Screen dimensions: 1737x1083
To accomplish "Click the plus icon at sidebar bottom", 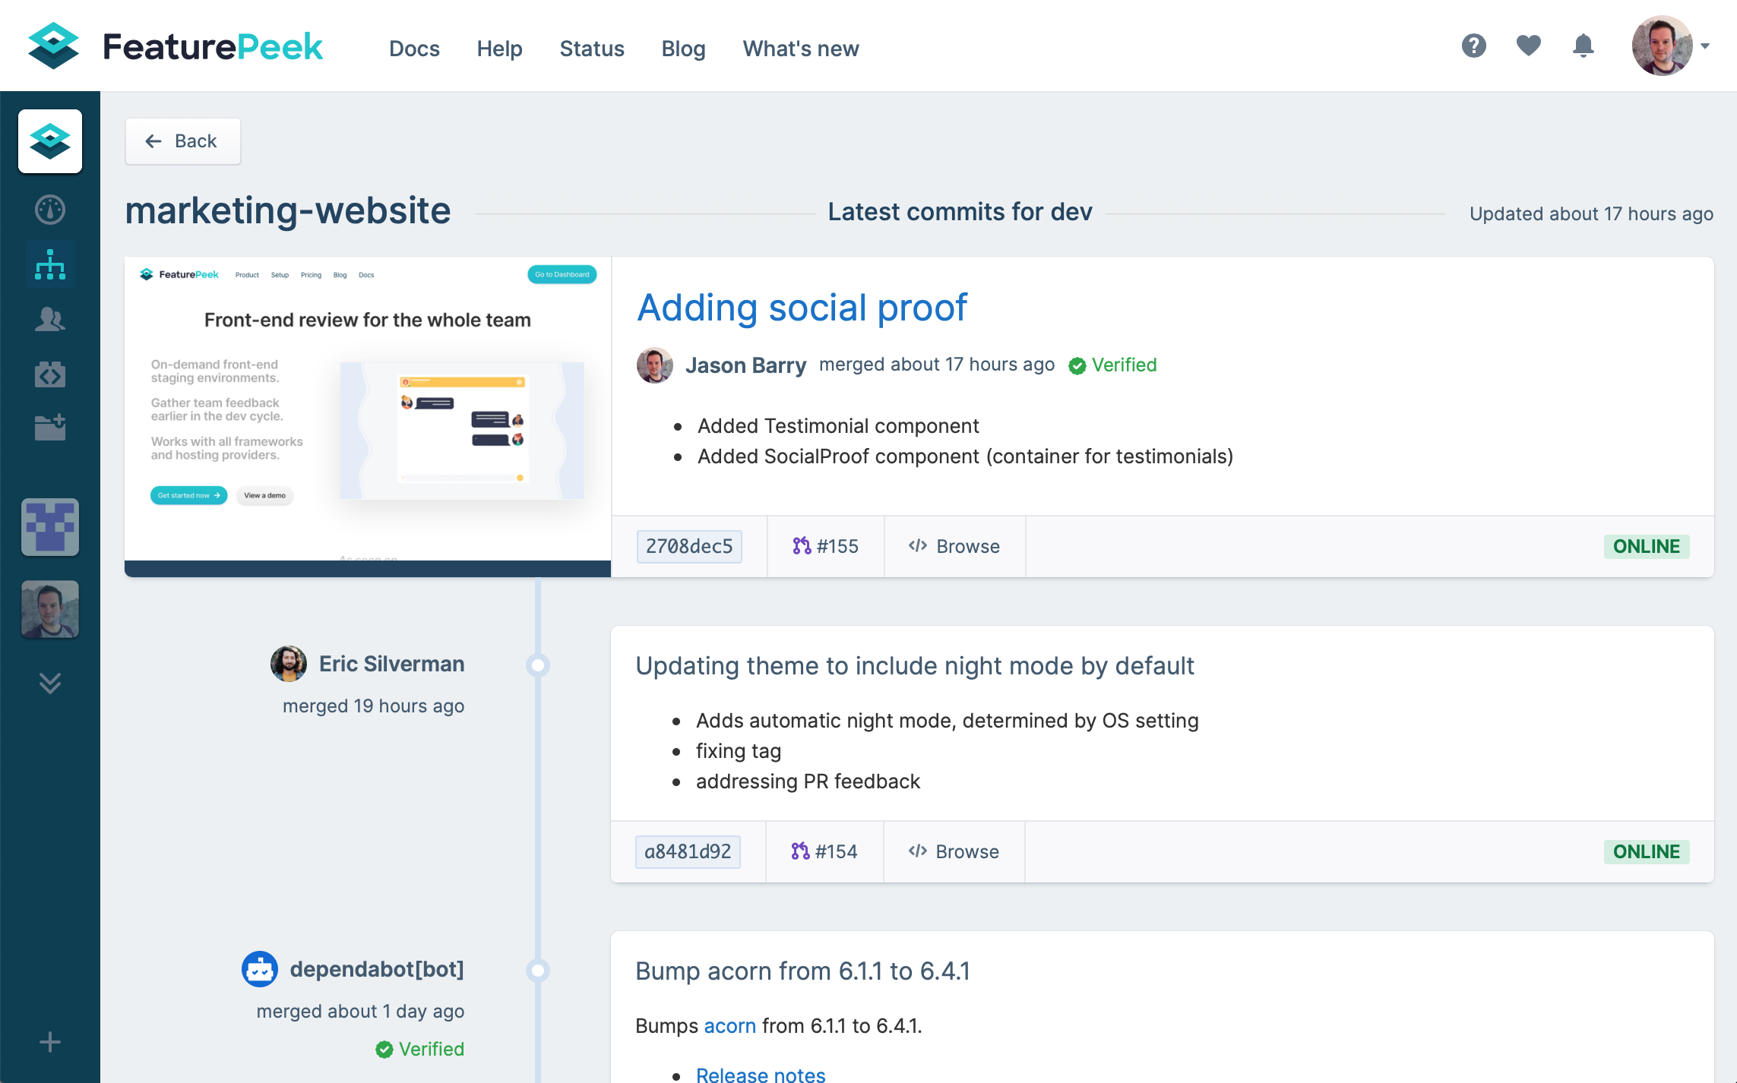I will (x=50, y=1042).
